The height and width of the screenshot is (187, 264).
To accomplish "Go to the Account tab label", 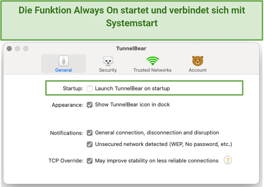I will [x=198, y=70].
